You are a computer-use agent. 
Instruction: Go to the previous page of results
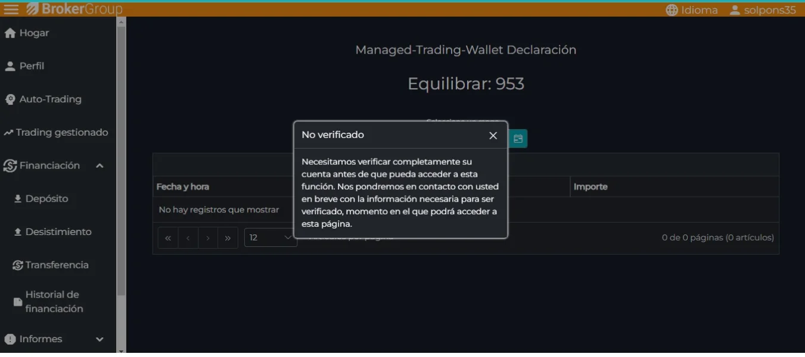click(188, 238)
